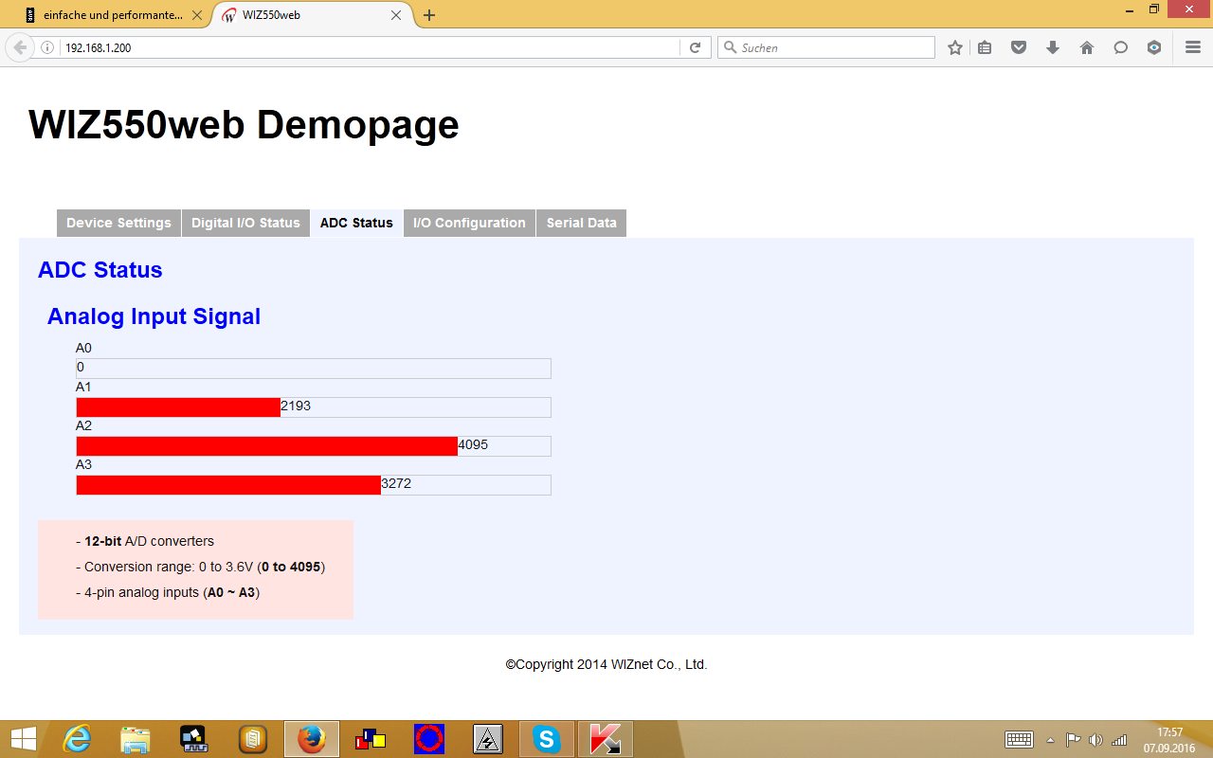
Task: Open the Windows Start button
Action: pyautogui.click(x=23, y=739)
